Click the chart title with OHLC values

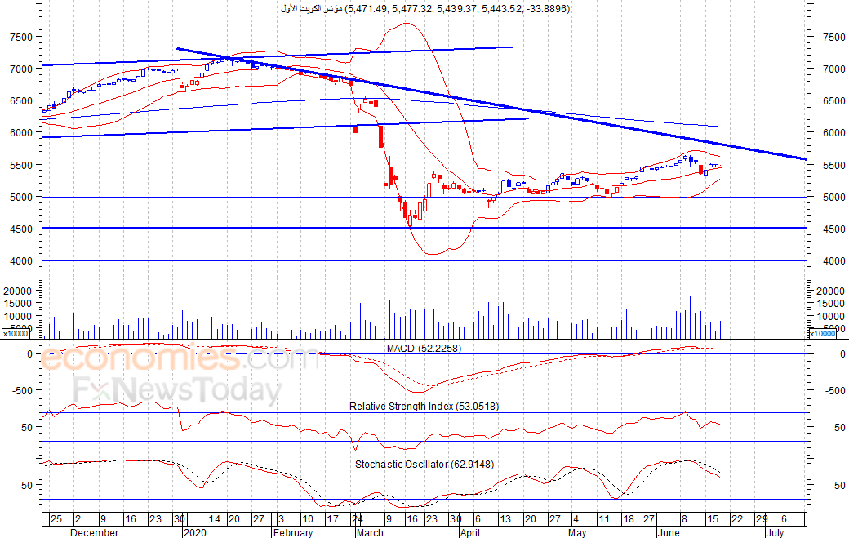[425, 9]
